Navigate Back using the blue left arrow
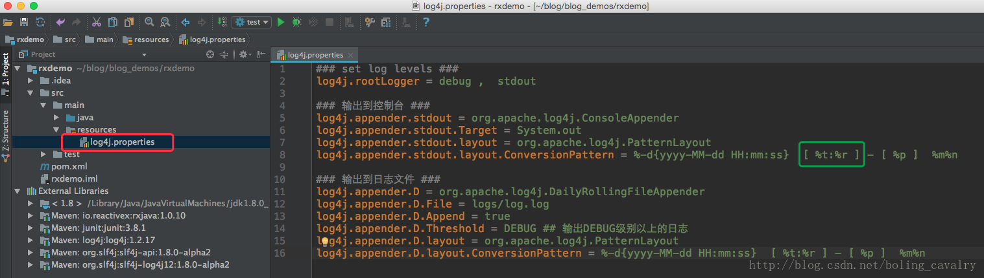This screenshot has width=984, height=278. coord(186,22)
